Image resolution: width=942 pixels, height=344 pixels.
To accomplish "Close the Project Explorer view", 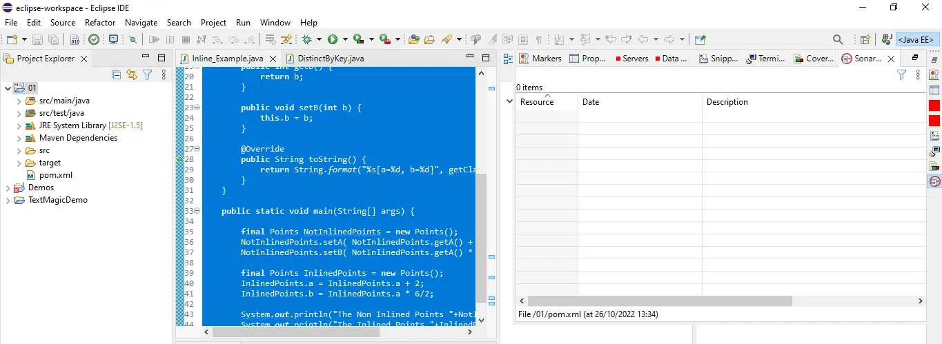I will point(84,59).
